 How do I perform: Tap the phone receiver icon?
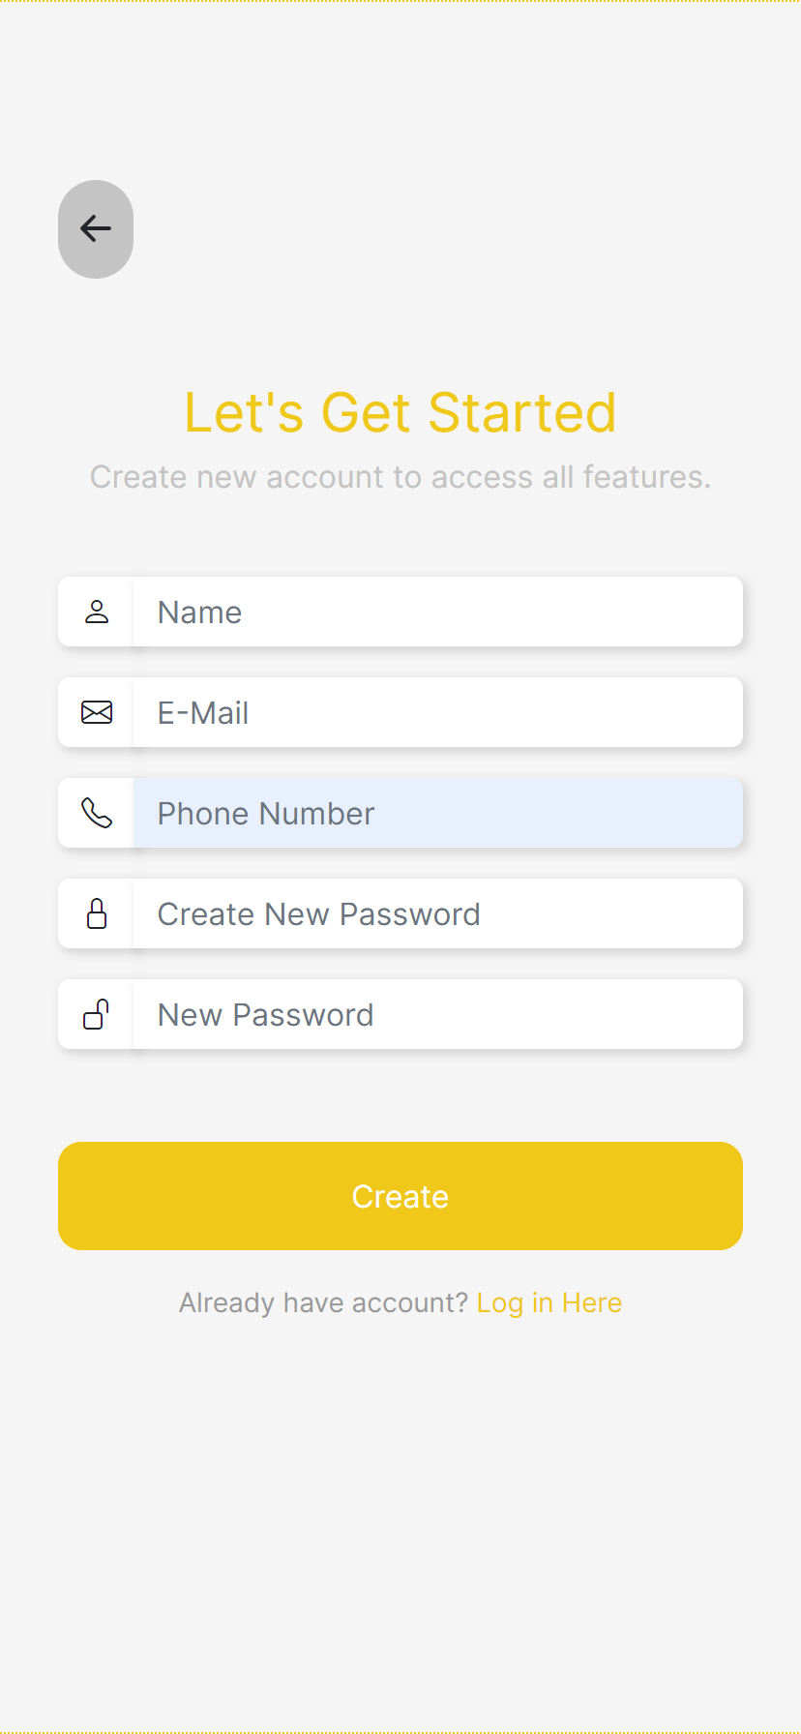96,813
